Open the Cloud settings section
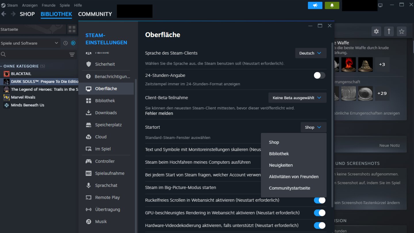414x233 pixels. pyautogui.click(x=102, y=137)
